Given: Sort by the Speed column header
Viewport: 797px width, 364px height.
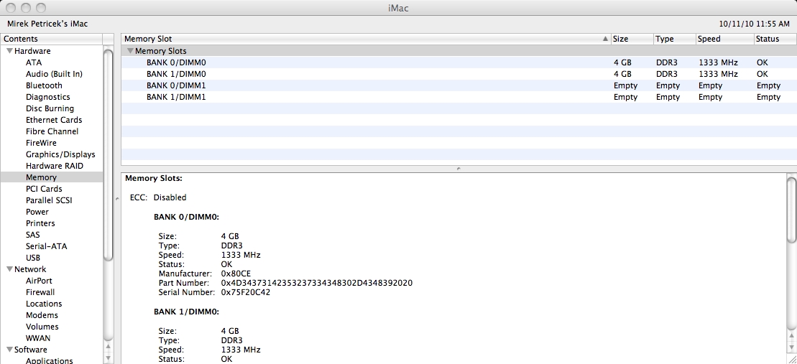Looking at the screenshot, I should coord(723,39).
